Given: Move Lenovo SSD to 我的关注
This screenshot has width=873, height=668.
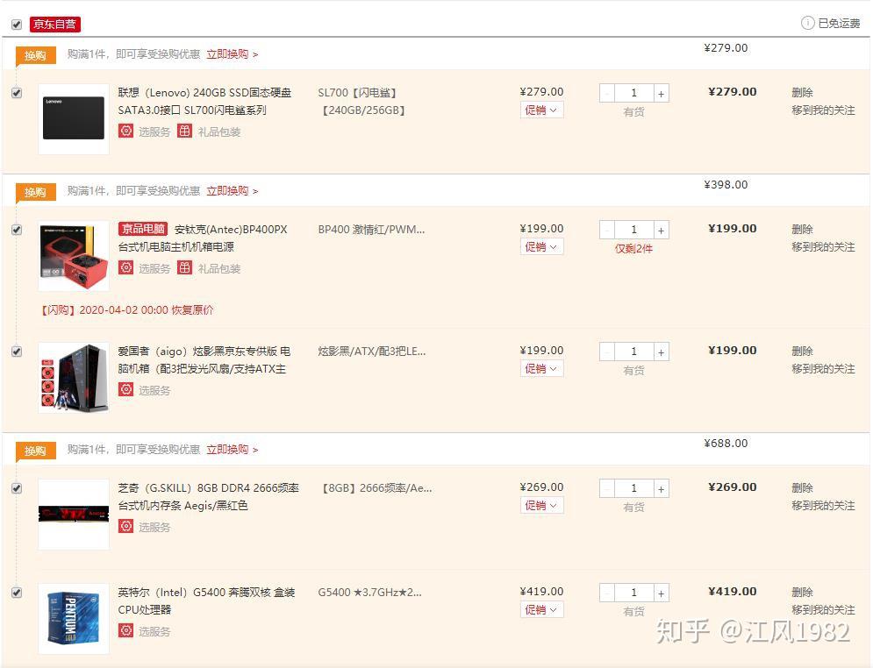Looking at the screenshot, I should pos(824,110).
